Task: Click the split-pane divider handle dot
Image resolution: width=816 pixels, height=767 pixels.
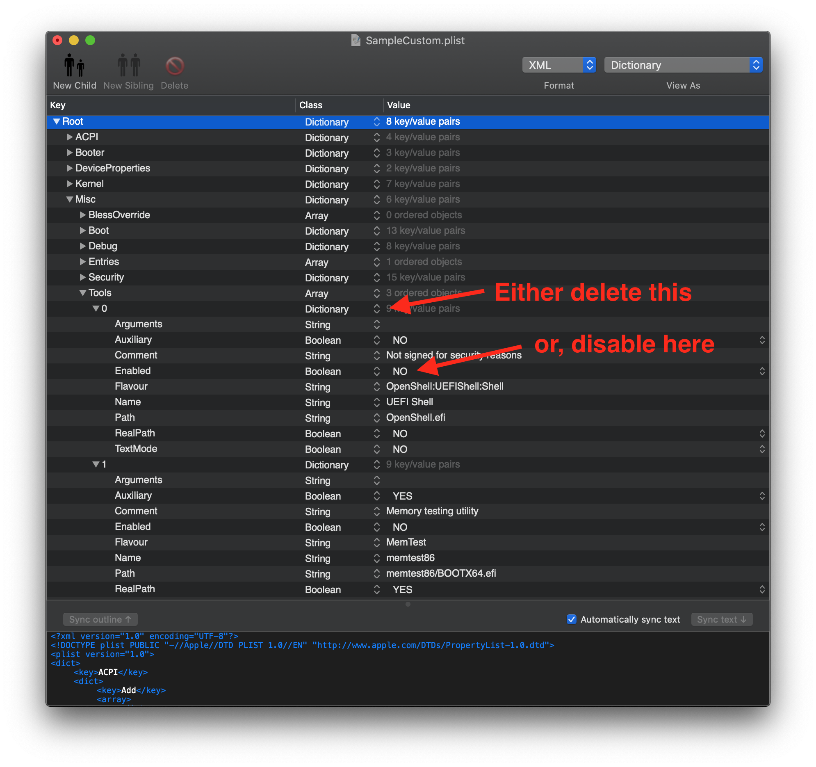Action: [408, 604]
